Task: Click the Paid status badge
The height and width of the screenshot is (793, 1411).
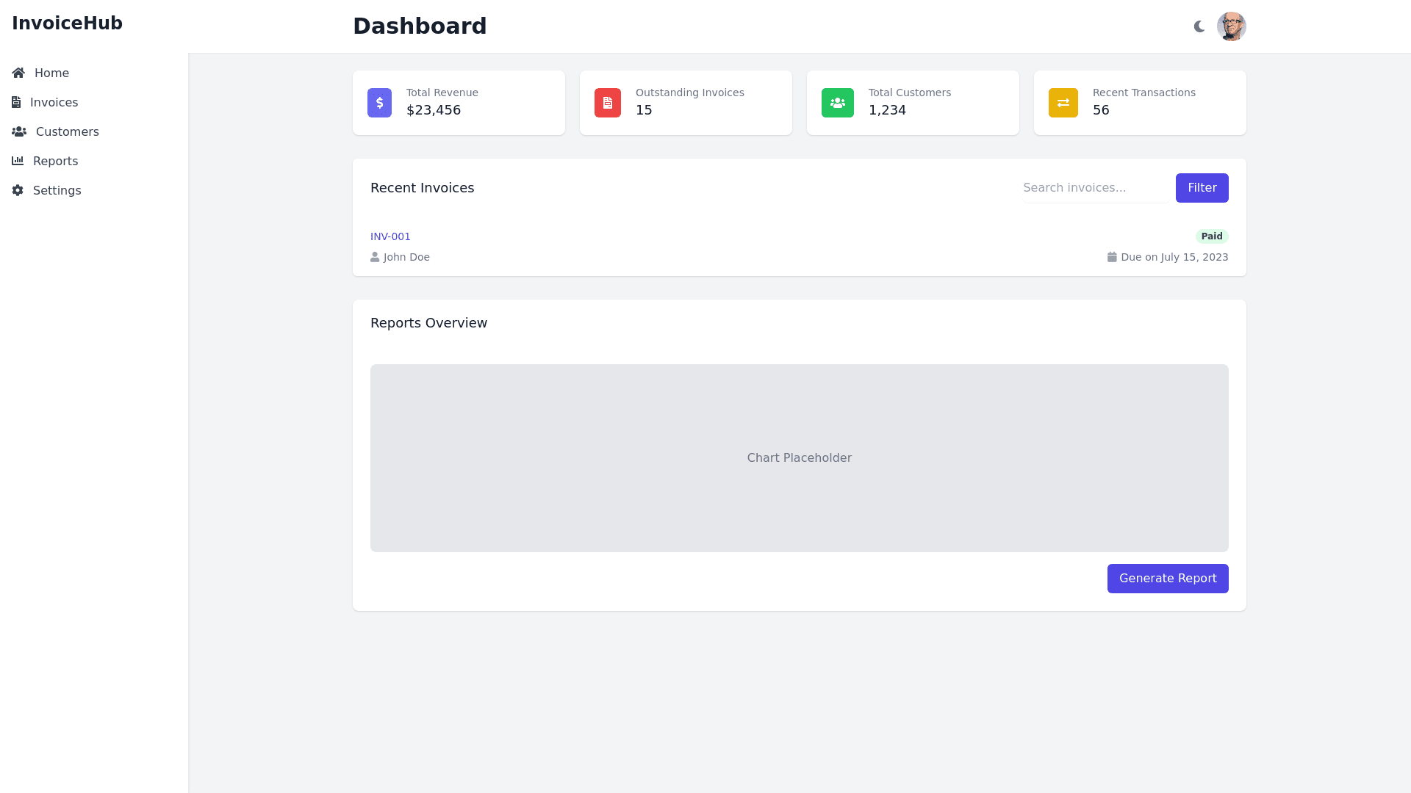Action: [x=1211, y=236]
